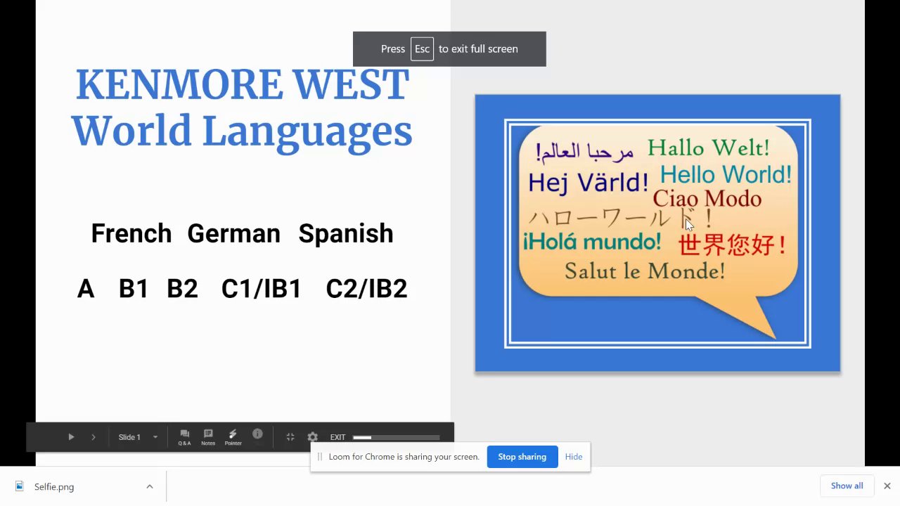
Task: Stop sharing your screen
Action: tap(522, 457)
